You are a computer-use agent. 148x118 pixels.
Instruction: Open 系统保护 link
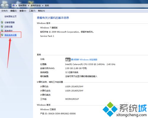point(9,31)
